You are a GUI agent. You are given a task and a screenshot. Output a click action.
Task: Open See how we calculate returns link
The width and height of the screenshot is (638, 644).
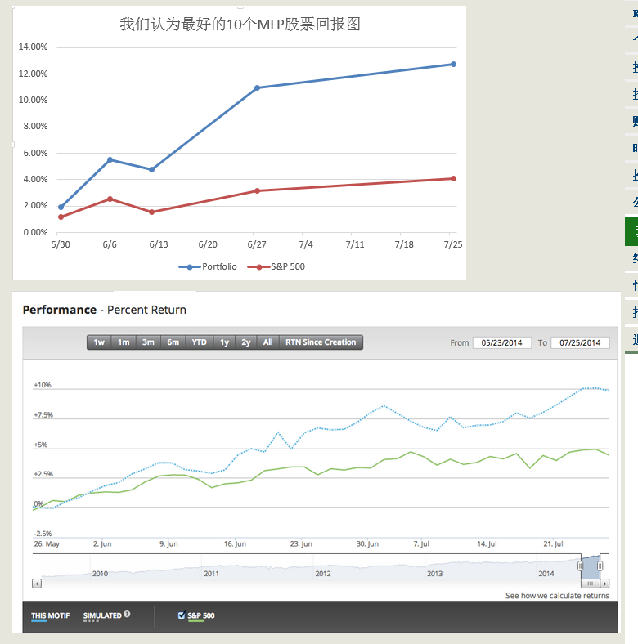coord(556,596)
